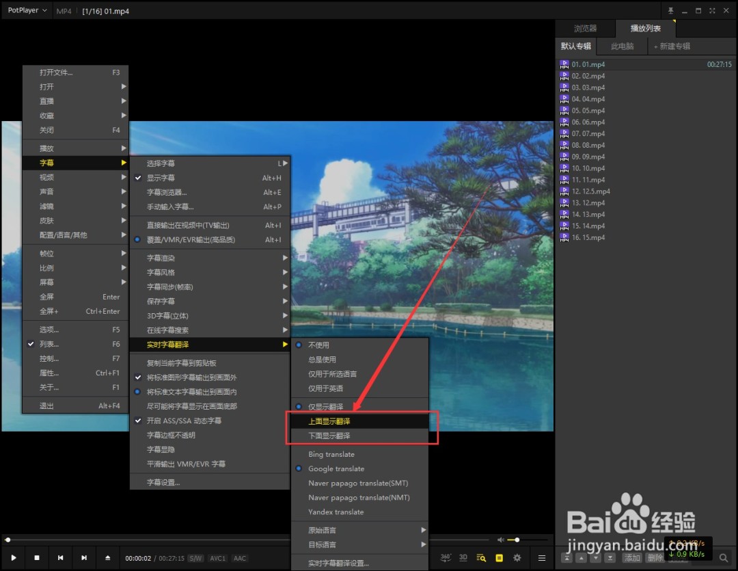Expand the 配置/语言/其他 submenu
Screen dimensions: 738x571
[x=75, y=235]
